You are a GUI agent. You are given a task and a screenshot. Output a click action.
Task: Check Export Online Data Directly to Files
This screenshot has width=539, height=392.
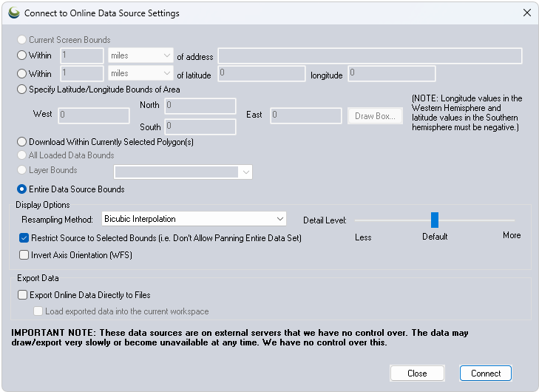click(x=23, y=295)
